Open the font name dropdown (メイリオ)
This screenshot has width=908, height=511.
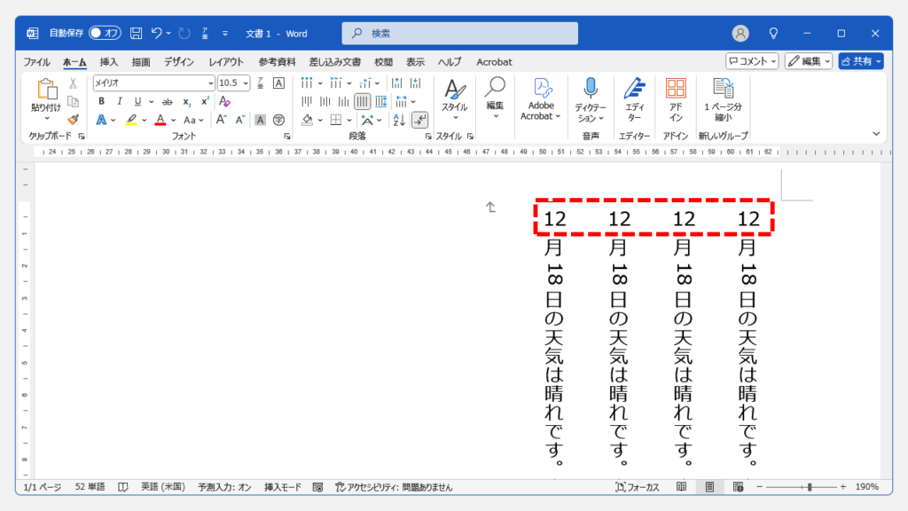(x=209, y=83)
